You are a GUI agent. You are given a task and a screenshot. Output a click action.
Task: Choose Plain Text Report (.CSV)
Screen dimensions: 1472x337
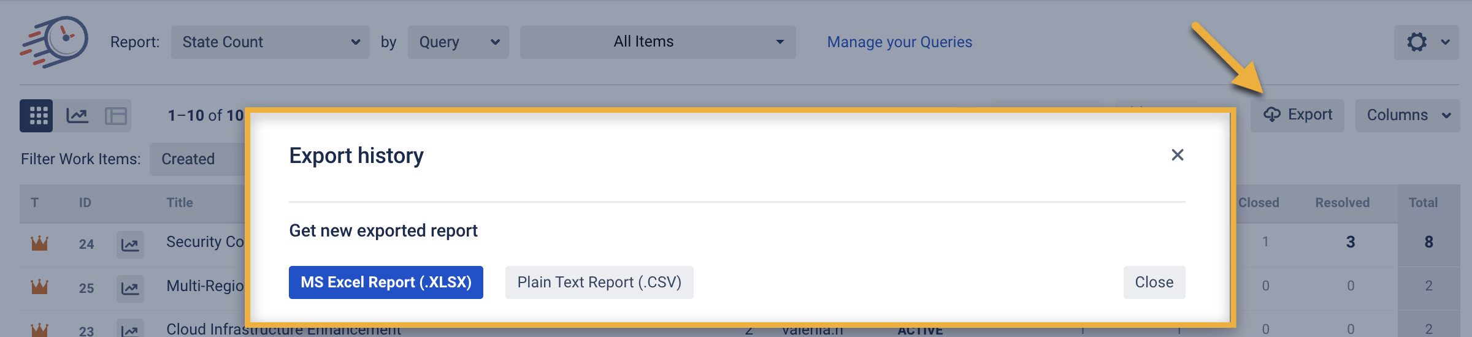(599, 282)
